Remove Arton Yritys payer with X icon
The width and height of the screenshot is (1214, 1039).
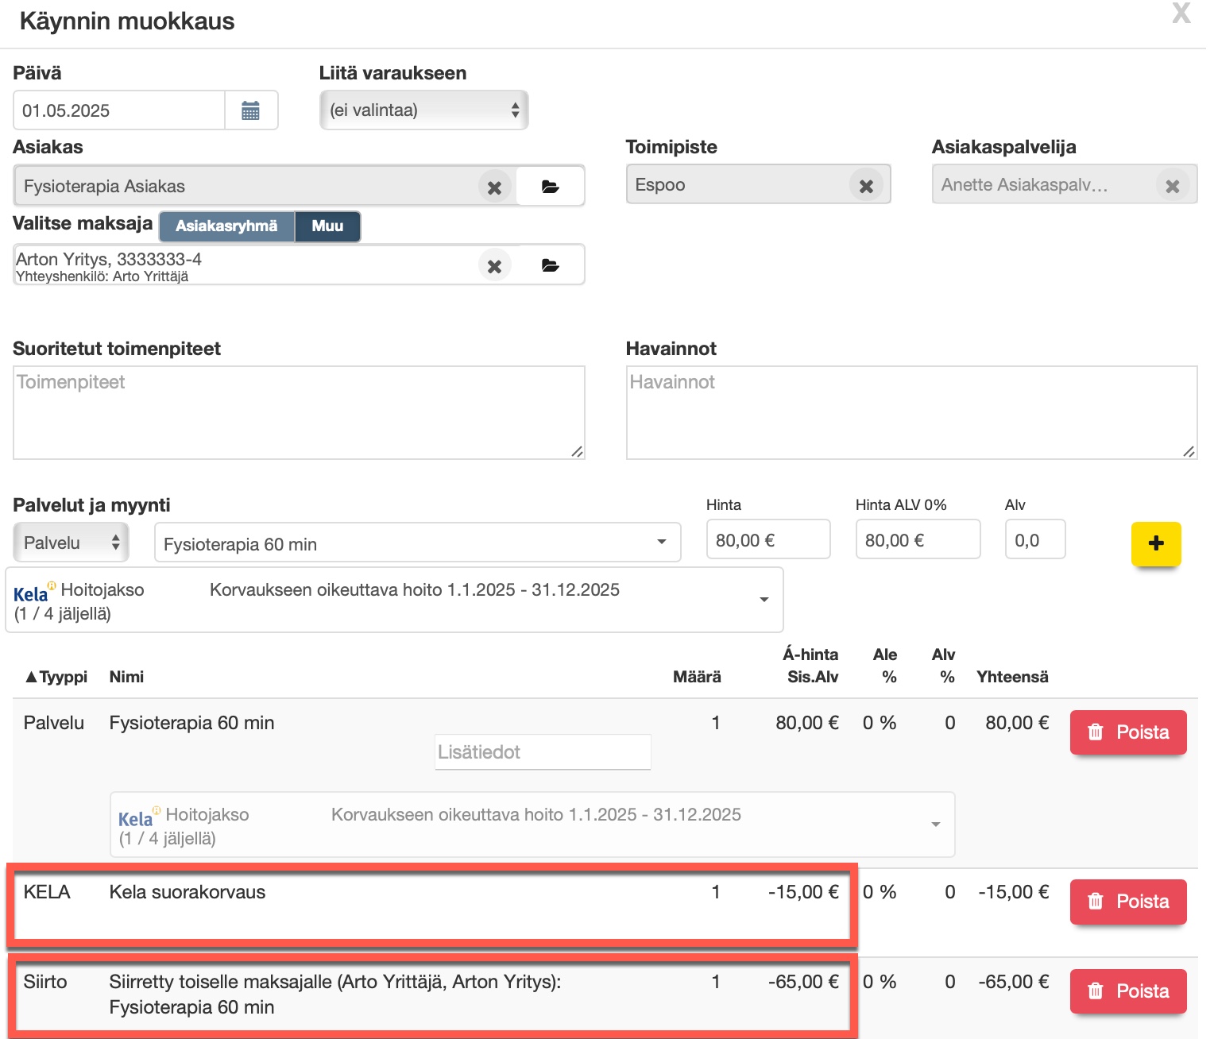pyautogui.click(x=494, y=266)
